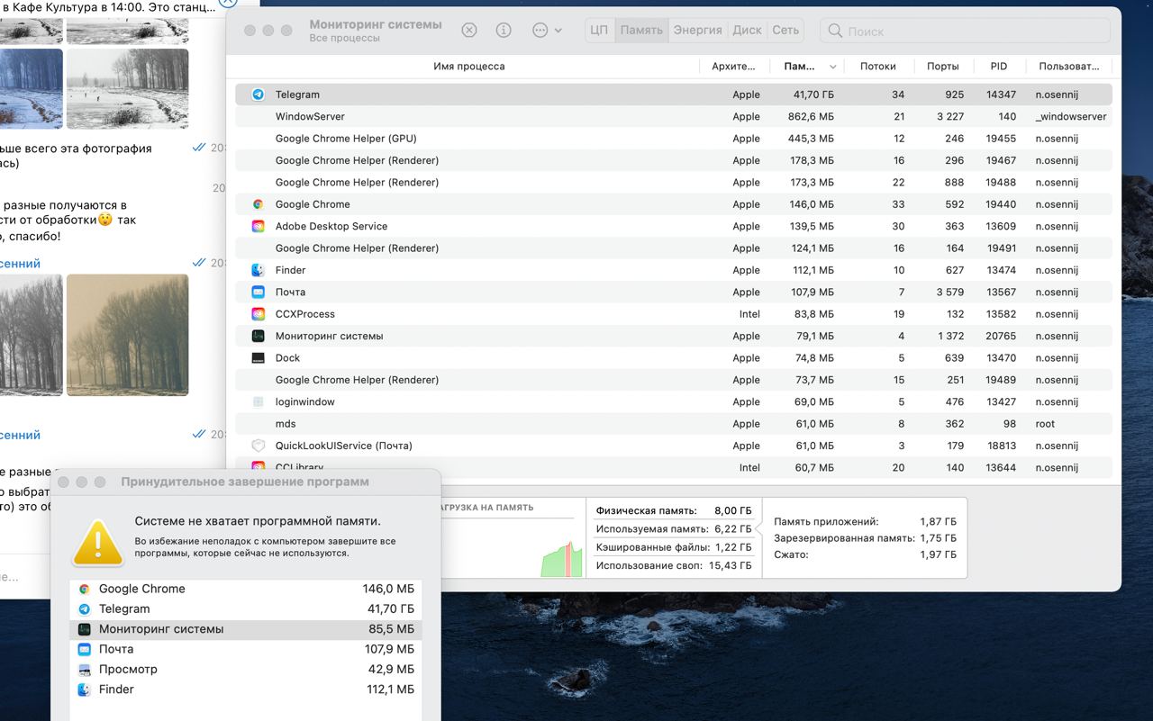1153x721 pixels.
Task: Select the Сеть tab
Action: pyautogui.click(x=785, y=30)
